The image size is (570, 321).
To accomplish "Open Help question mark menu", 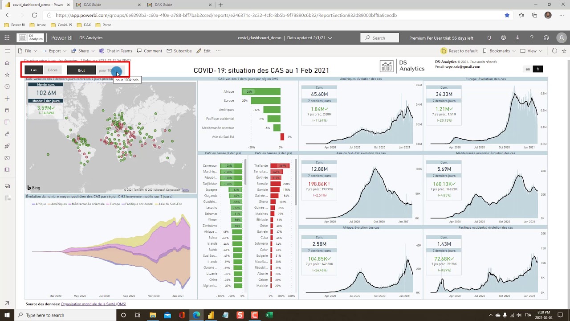I will pos(532,38).
